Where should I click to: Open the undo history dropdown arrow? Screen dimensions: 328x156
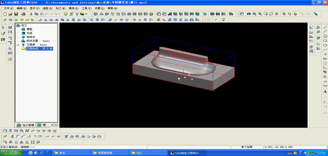(51, 14)
